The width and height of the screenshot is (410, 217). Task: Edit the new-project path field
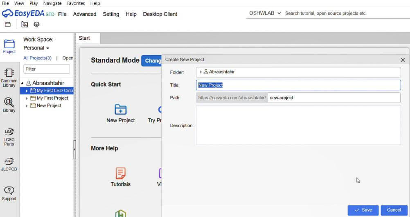tap(334, 98)
